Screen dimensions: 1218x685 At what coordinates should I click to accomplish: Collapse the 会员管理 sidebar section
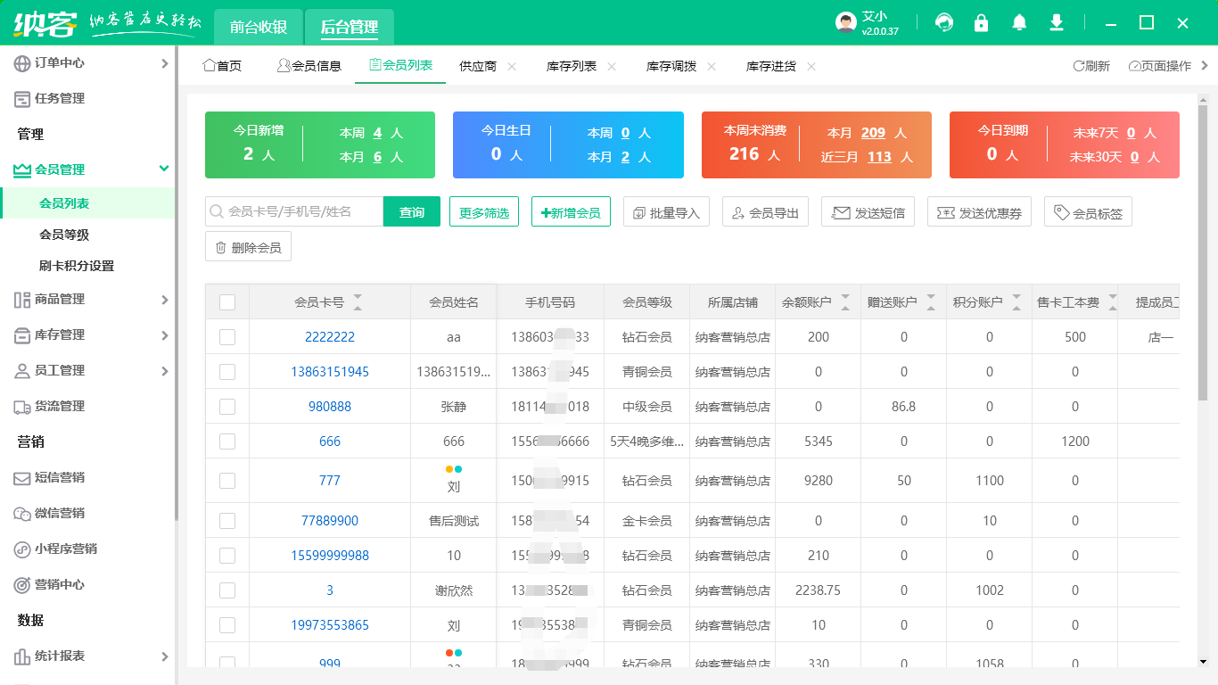(163, 169)
